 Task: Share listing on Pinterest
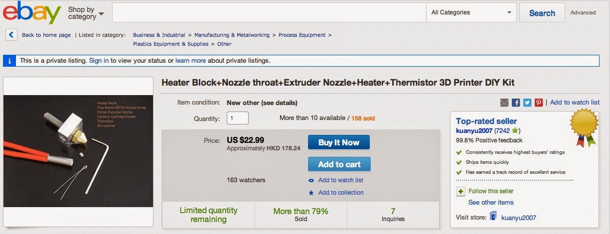pyautogui.click(x=539, y=103)
